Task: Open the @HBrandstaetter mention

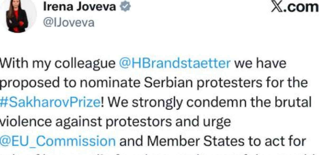Action: (x=175, y=64)
